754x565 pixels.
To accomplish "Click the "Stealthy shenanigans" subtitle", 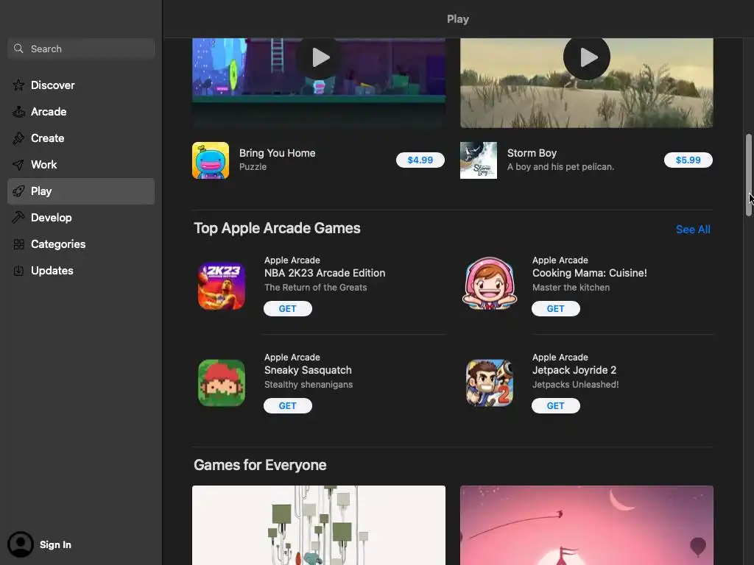I will (309, 384).
